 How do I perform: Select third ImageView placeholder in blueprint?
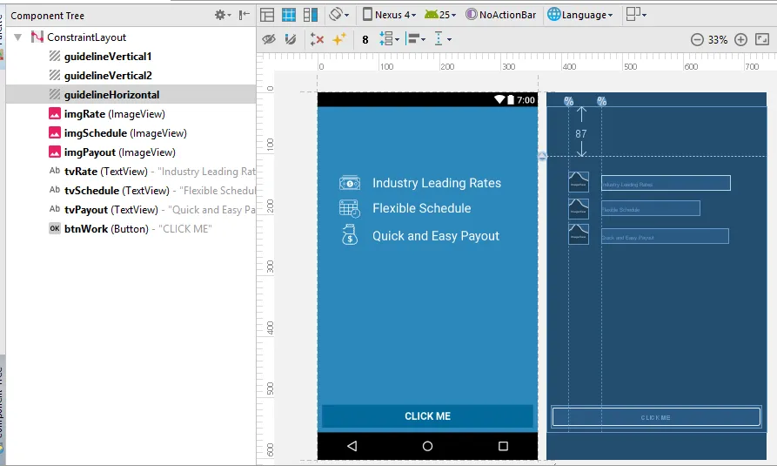tap(579, 234)
